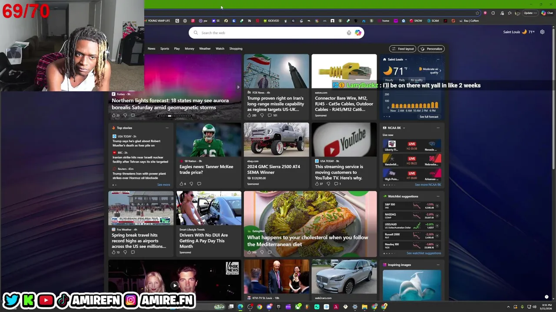Open the KICKVOD bookmark
Viewport: 556px width, 312px height.
[271, 21]
